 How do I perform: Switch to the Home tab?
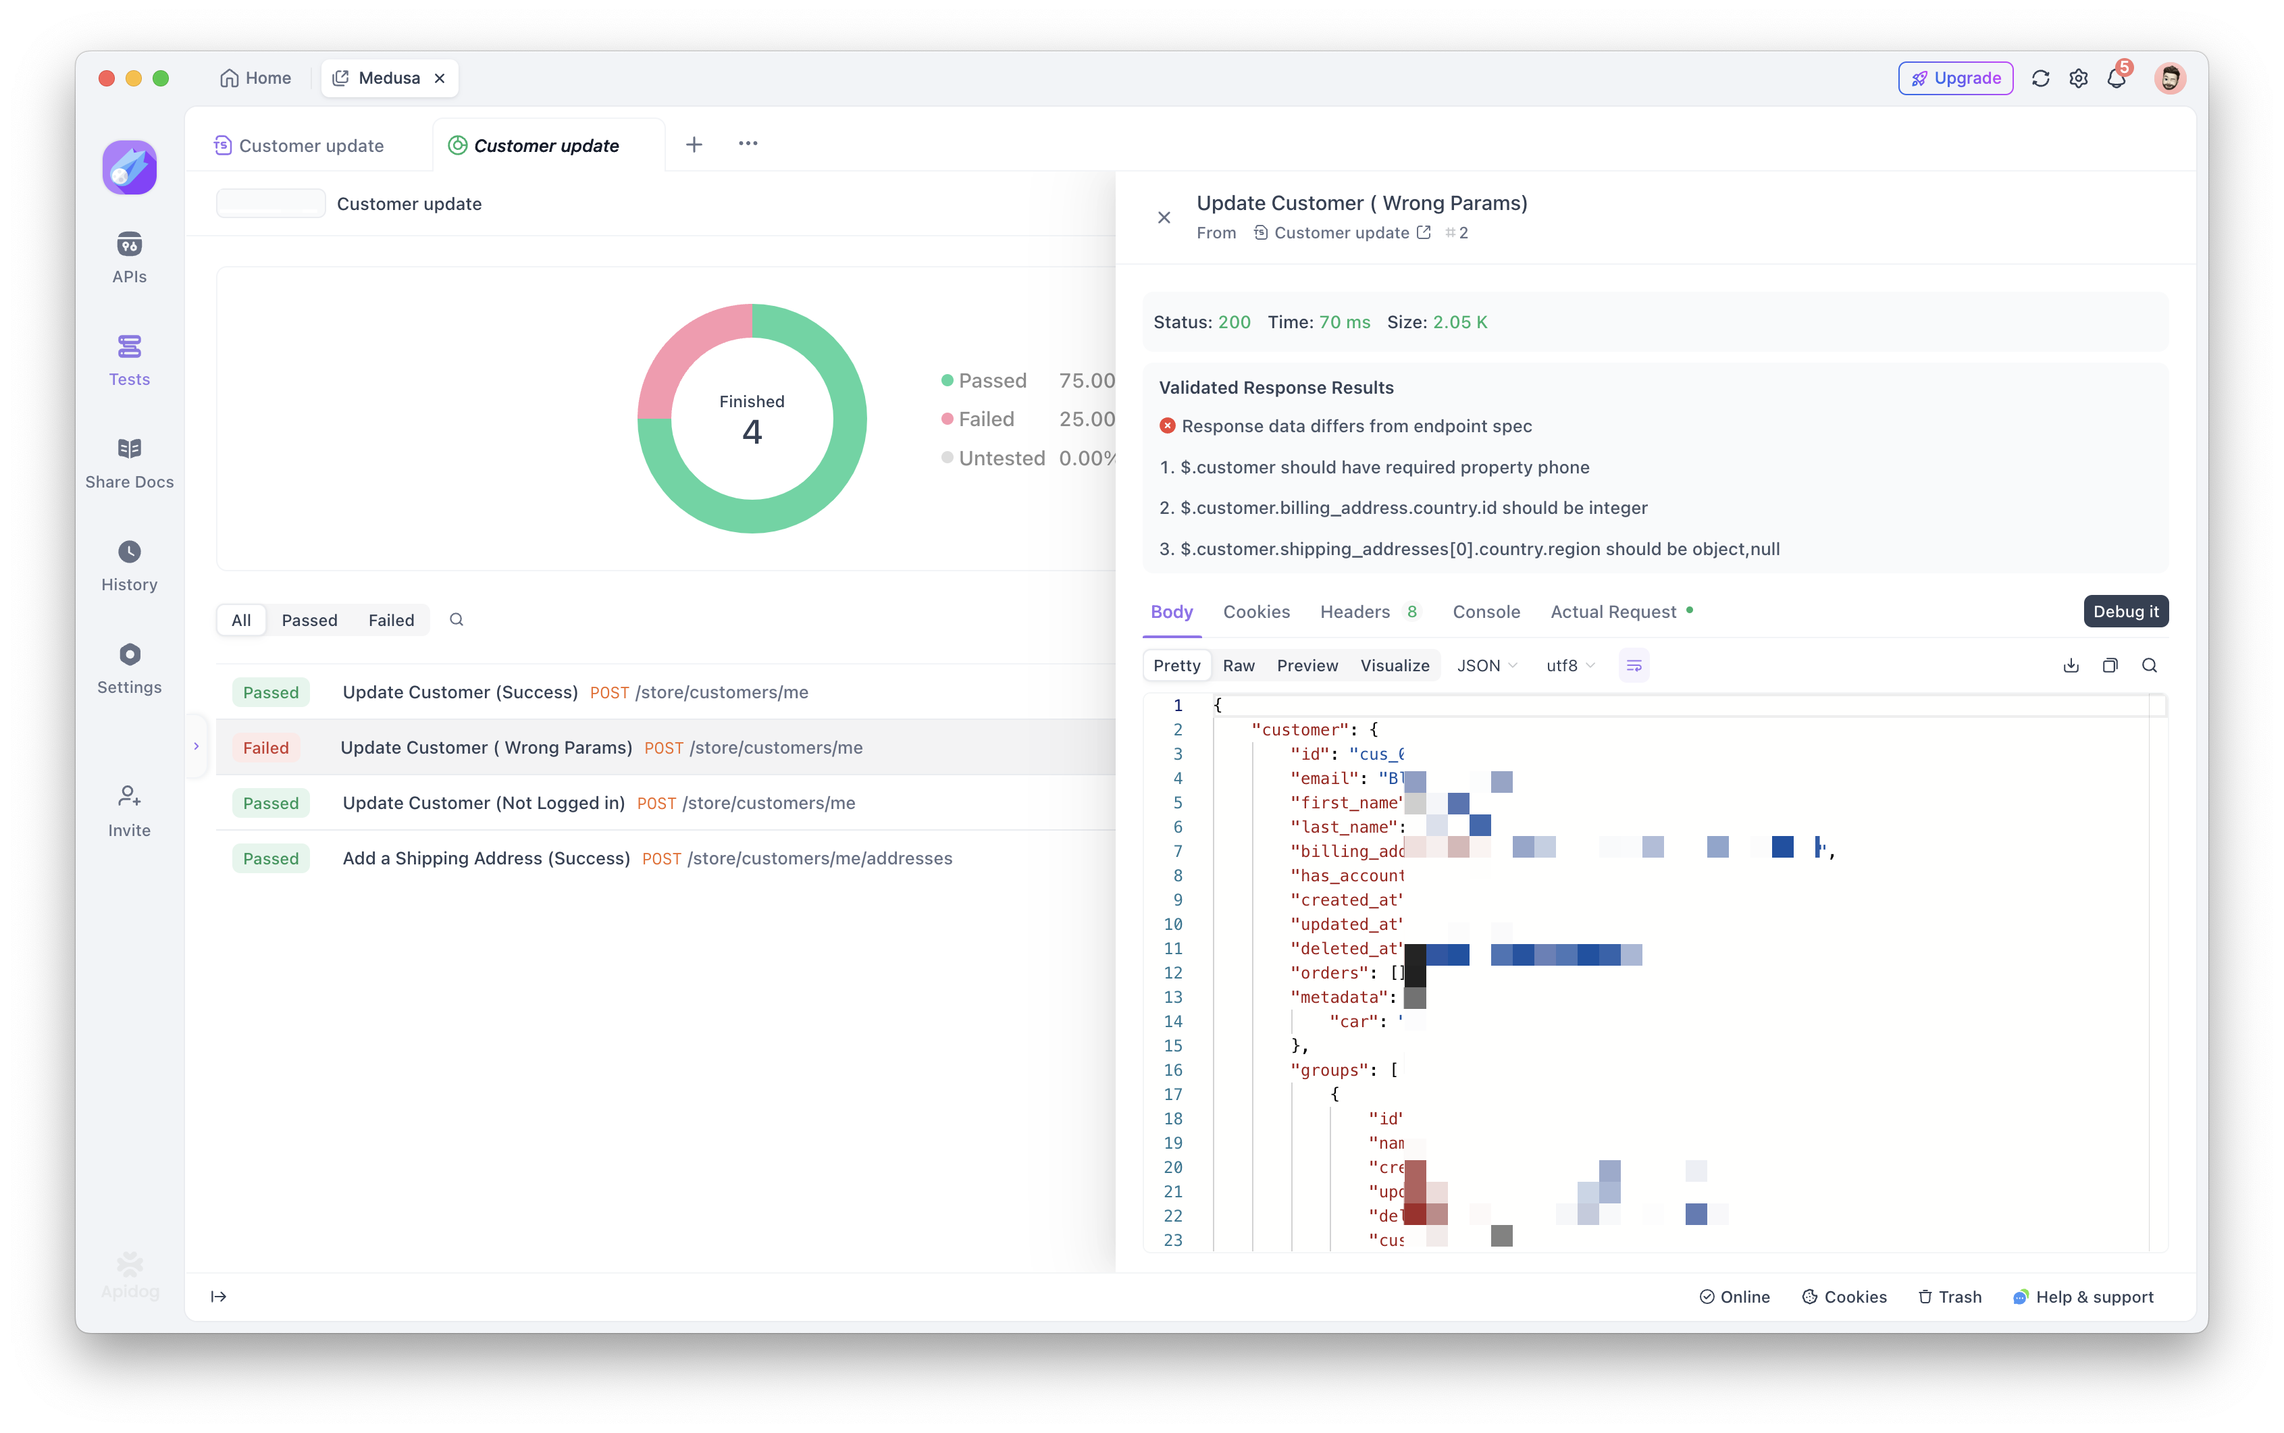pos(255,78)
